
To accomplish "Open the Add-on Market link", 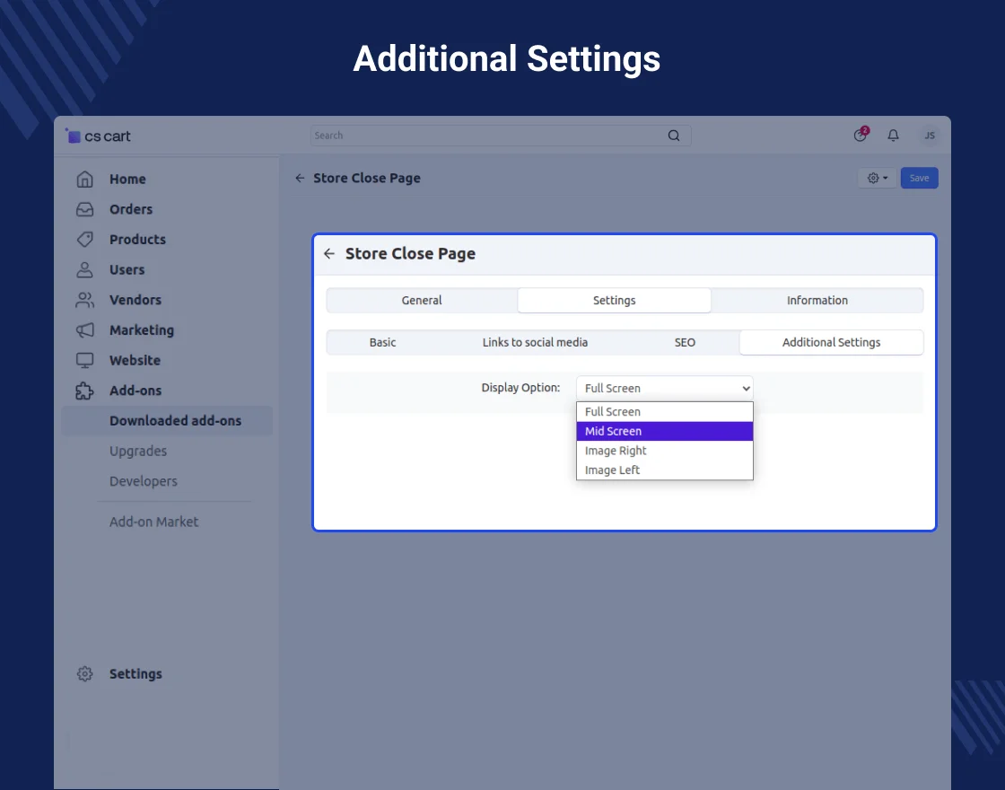I will tap(153, 522).
